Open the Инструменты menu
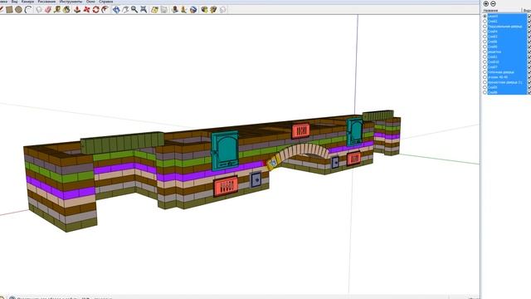 pyautogui.click(x=71, y=2)
